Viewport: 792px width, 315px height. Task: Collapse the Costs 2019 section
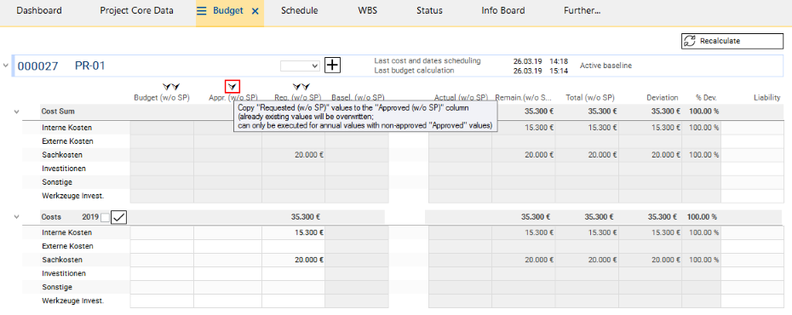coord(17,217)
